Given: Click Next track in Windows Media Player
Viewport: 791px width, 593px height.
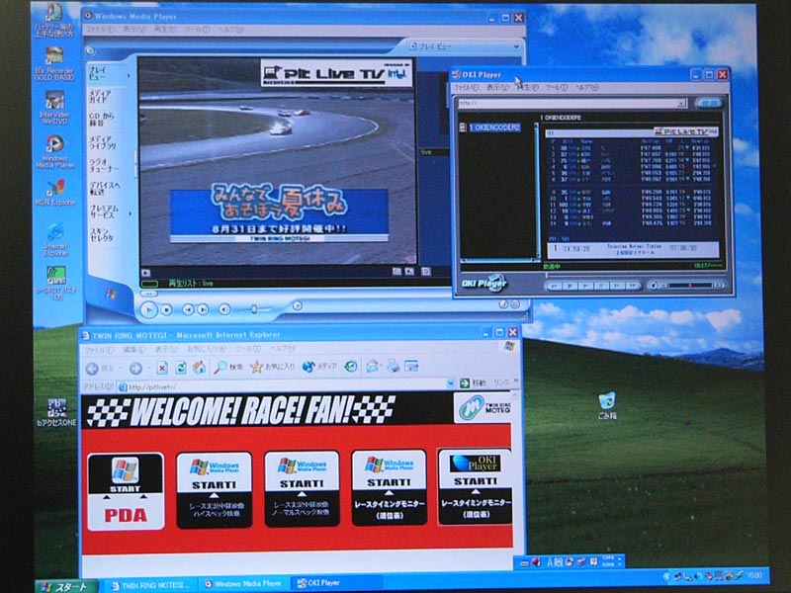Looking at the screenshot, I should click(x=203, y=309).
